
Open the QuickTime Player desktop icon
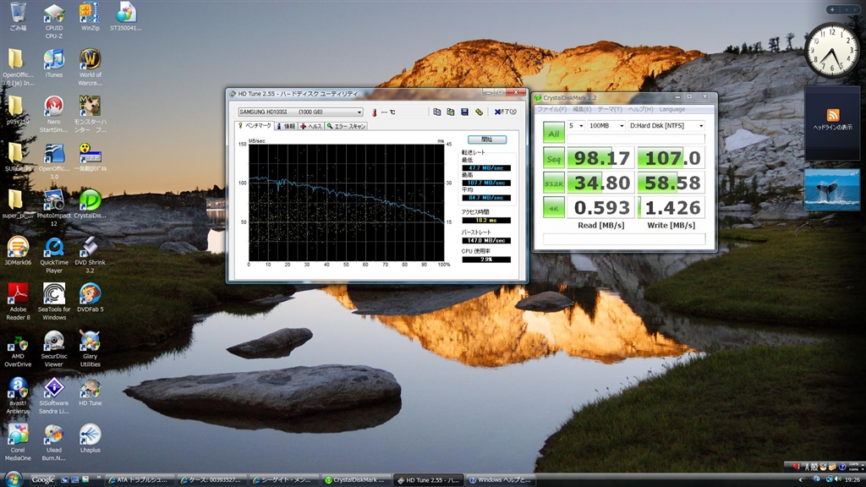click(x=54, y=254)
